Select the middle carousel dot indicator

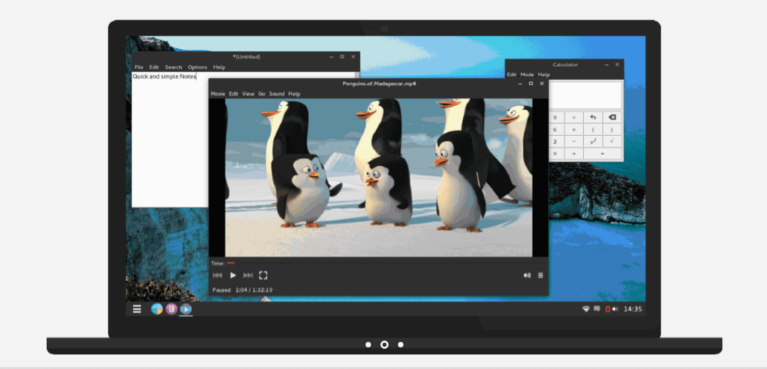point(385,345)
